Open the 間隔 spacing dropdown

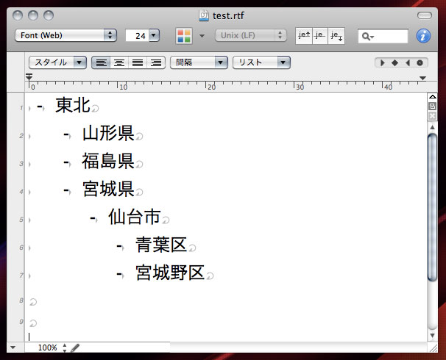(x=199, y=62)
